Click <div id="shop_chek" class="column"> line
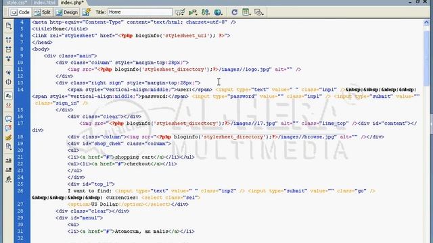 pyautogui.click(x=119, y=143)
